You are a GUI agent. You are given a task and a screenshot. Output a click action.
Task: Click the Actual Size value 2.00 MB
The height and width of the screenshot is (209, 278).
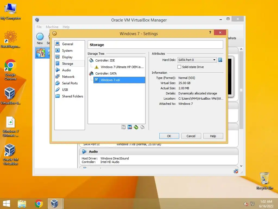coord(184,88)
